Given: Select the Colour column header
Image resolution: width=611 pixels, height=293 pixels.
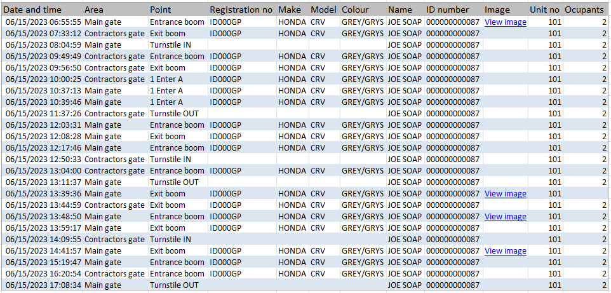Looking at the screenshot, I should 355,10.
